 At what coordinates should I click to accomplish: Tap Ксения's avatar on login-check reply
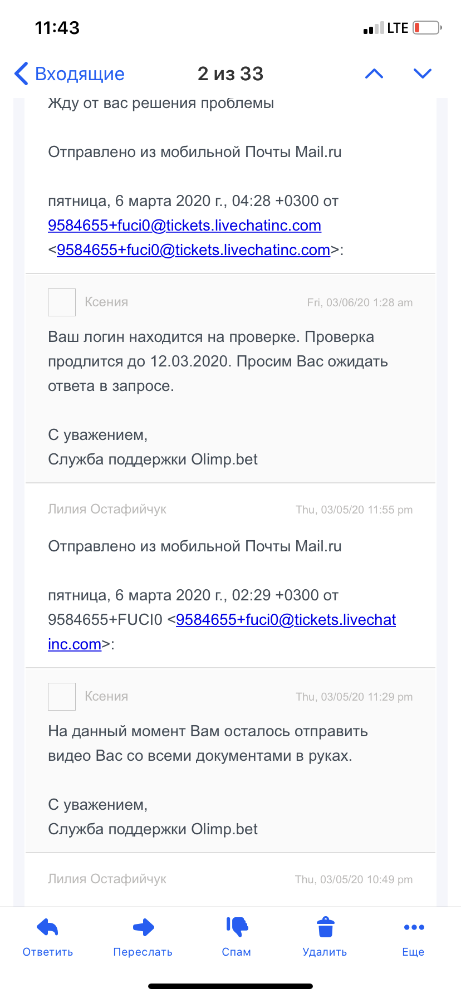click(x=62, y=302)
